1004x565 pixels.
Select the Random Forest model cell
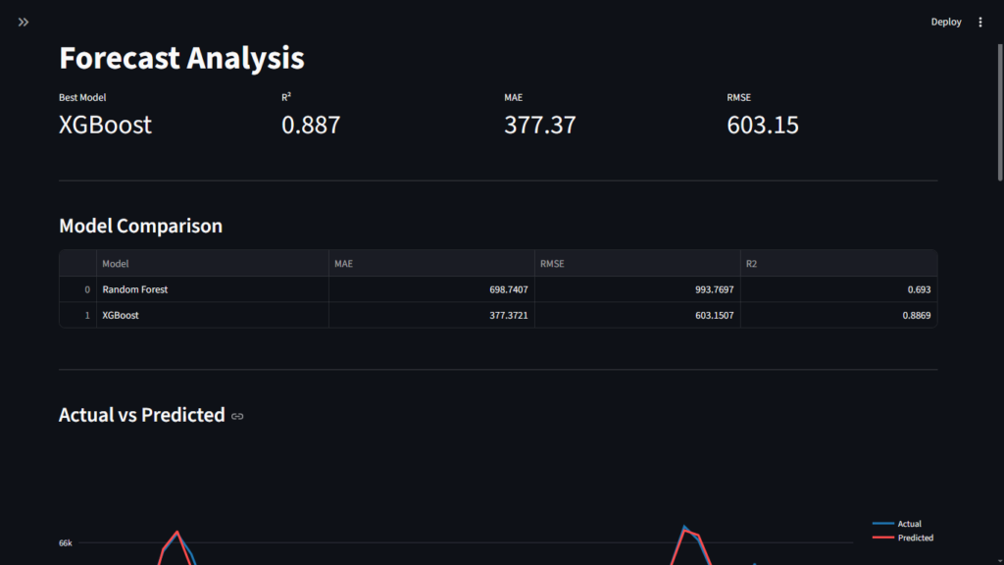click(x=212, y=289)
